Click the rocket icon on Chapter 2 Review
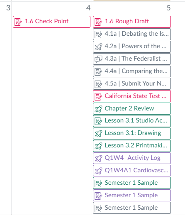The image size is (185, 218). coord(98,109)
